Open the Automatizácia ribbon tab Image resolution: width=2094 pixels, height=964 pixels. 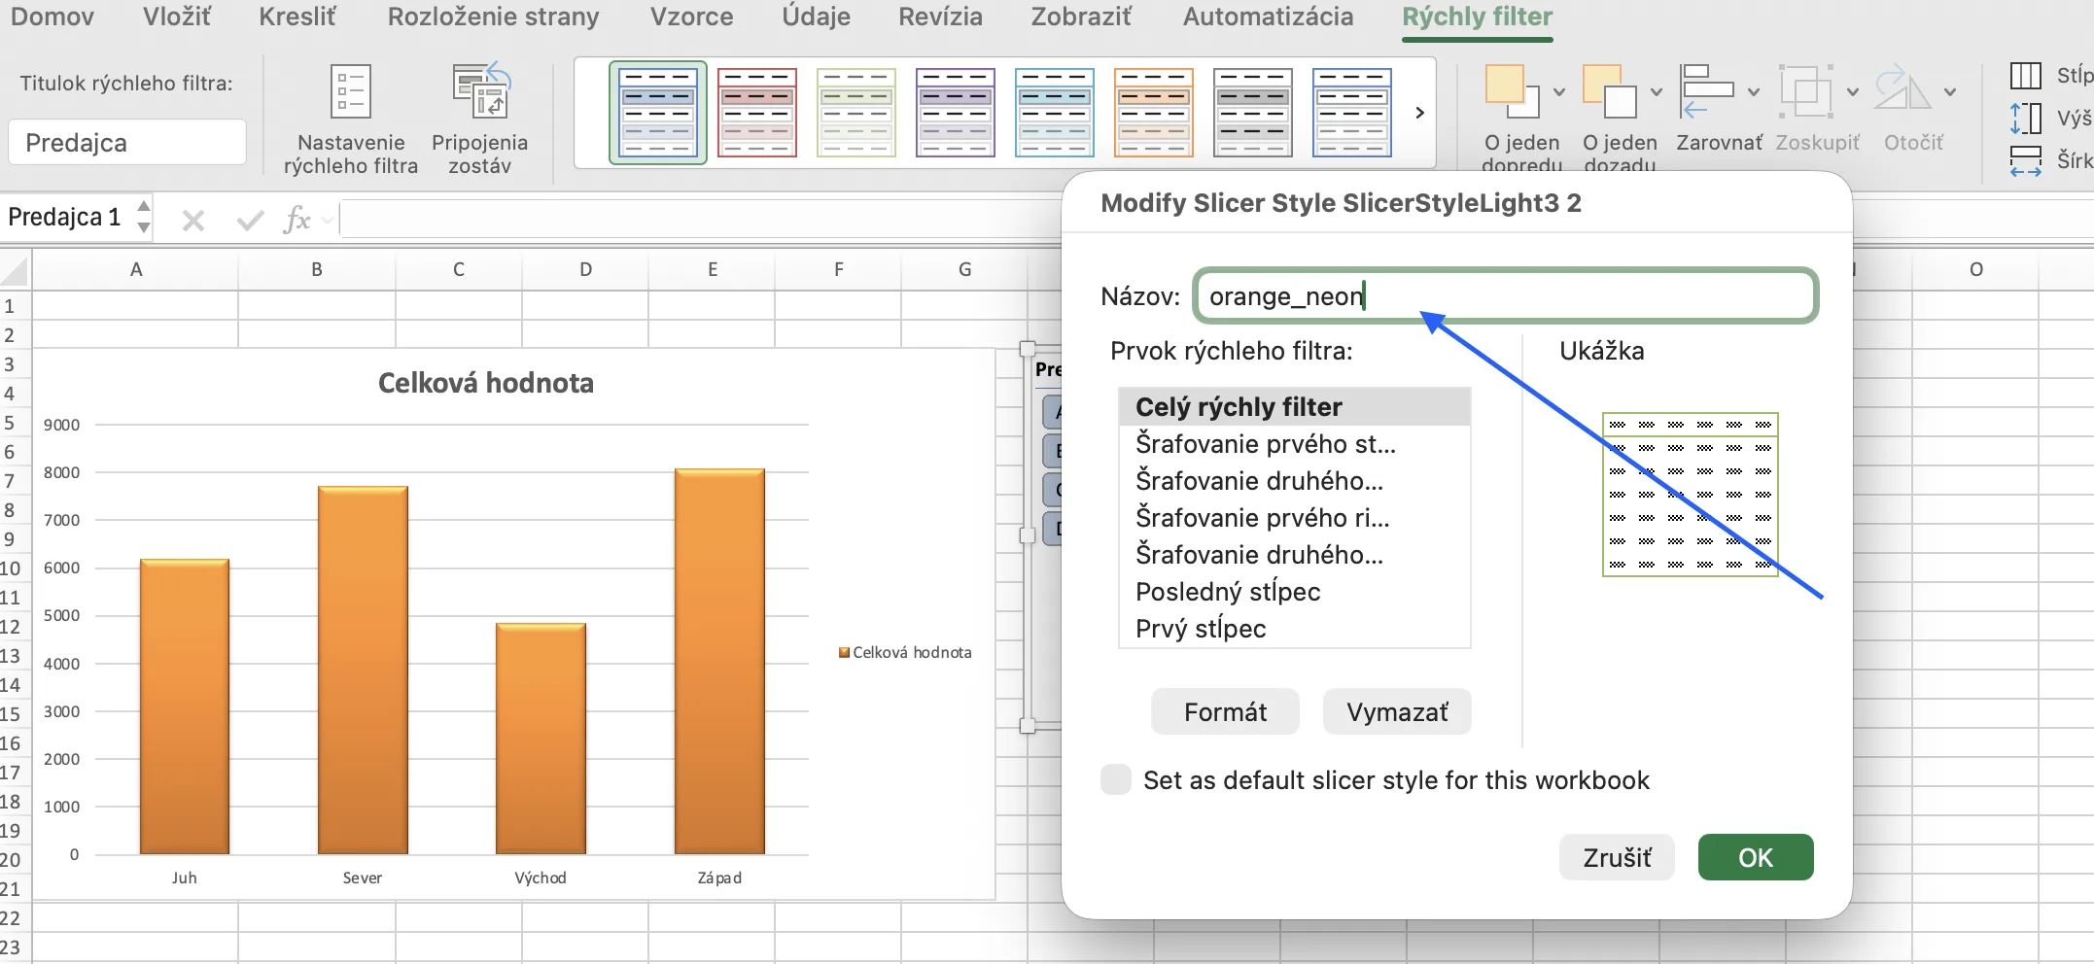coord(1268,17)
